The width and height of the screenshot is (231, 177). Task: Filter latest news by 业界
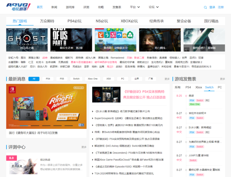[136, 79]
